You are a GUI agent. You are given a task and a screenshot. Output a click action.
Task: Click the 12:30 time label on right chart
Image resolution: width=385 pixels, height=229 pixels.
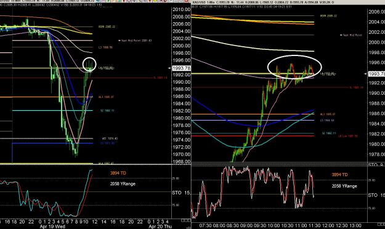click(x=341, y=225)
